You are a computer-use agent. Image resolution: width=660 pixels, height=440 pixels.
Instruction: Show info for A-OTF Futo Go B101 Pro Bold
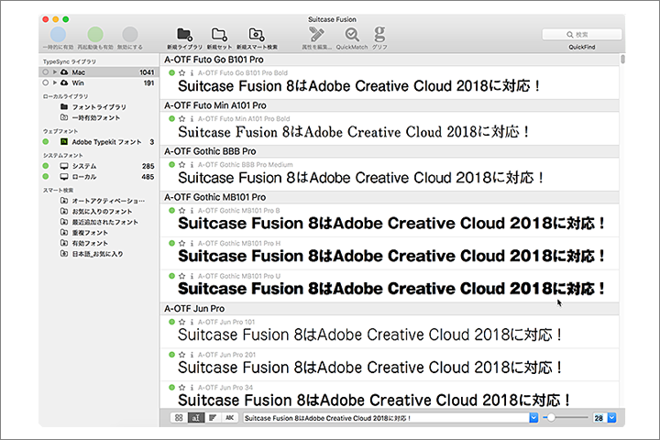click(x=192, y=72)
